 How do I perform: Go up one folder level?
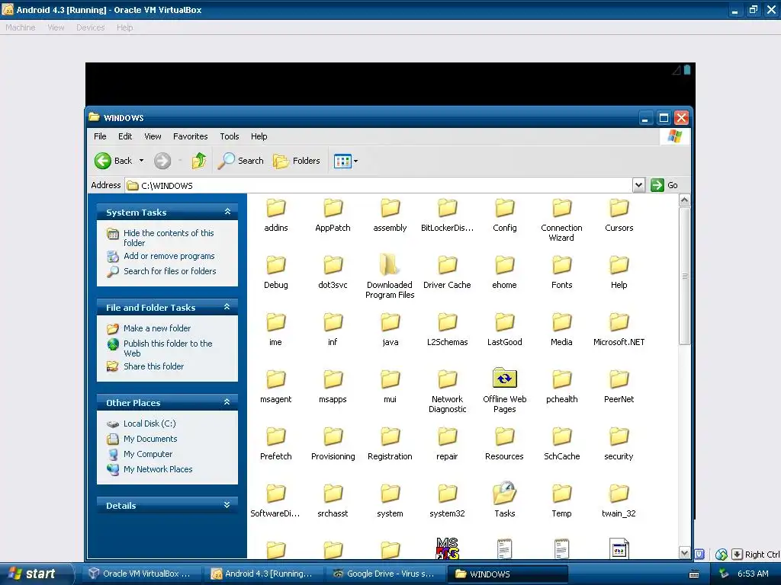click(x=199, y=161)
